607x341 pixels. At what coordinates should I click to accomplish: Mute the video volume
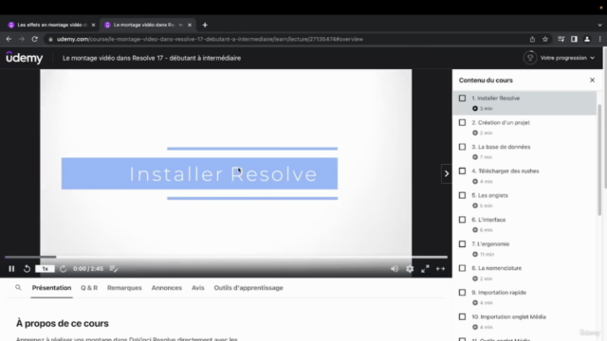[x=395, y=269]
